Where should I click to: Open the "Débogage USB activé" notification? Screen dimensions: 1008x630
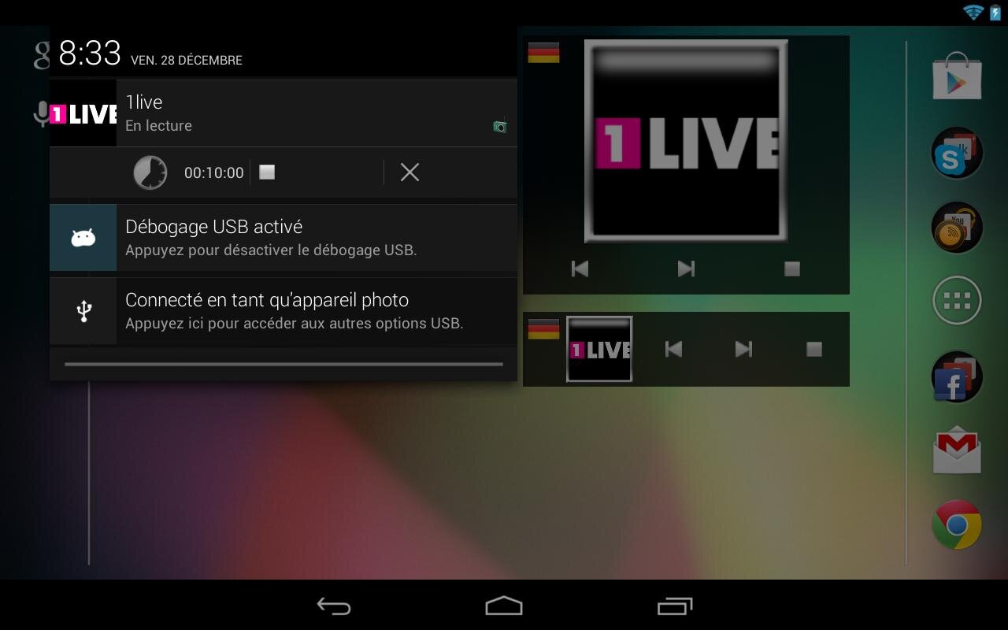(x=283, y=238)
